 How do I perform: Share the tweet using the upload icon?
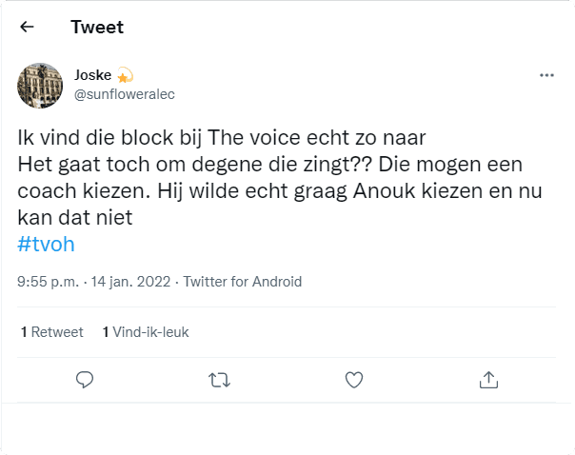(x=488, y=380)
